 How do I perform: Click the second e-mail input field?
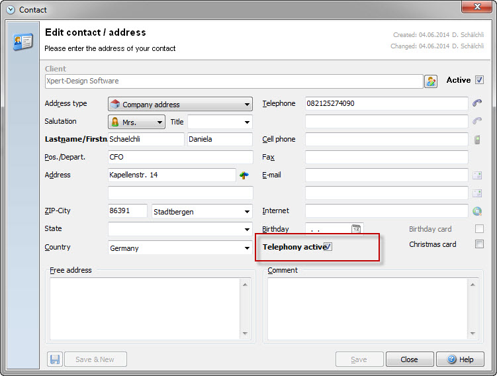click(386, 193)
